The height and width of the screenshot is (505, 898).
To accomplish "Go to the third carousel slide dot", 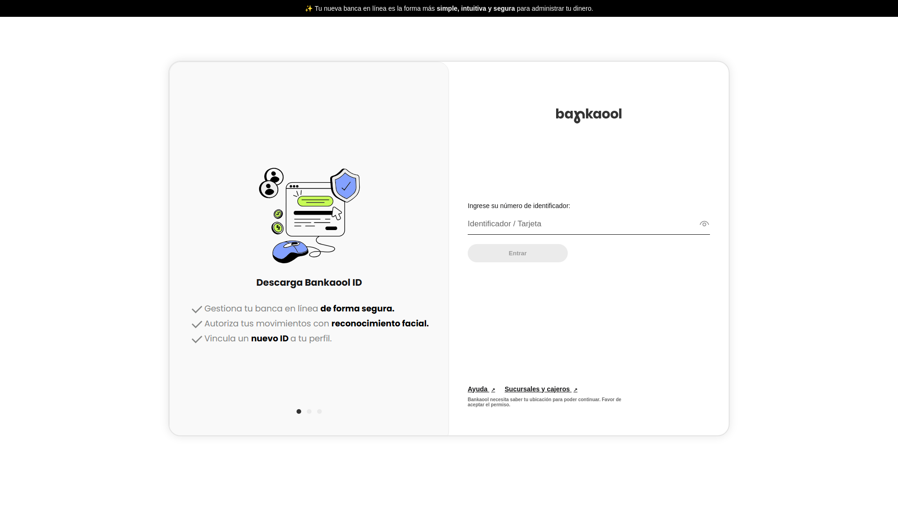I will point(319,411).
